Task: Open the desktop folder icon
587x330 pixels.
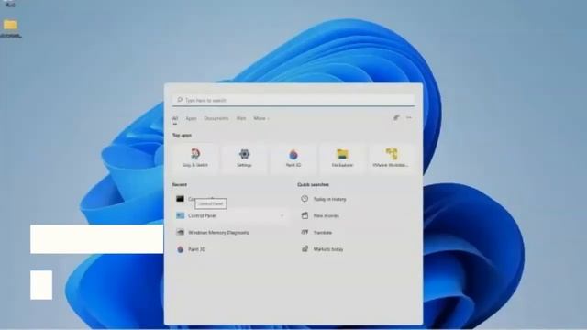Action: (x=10, y=28)
